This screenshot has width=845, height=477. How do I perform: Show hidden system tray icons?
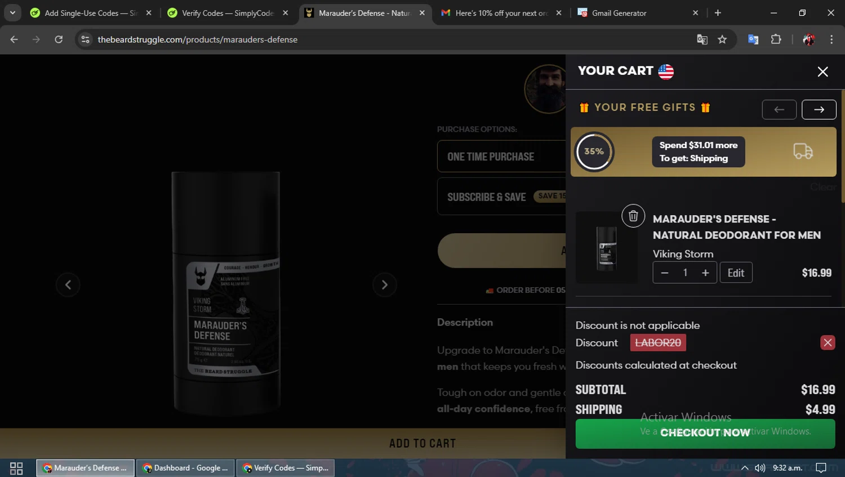tap(745, 468)
